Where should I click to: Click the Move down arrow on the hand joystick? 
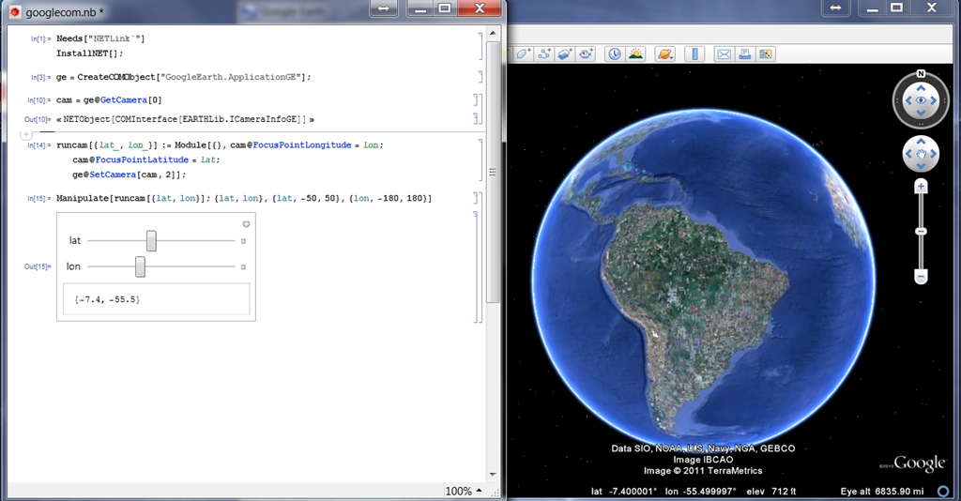pyautogui.click(x=921, y=166)
